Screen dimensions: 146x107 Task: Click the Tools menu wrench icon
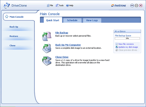(x=57, y=6)
